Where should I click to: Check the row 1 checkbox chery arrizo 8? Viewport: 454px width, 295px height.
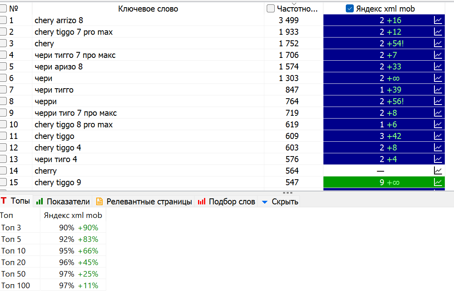[3, 20]
